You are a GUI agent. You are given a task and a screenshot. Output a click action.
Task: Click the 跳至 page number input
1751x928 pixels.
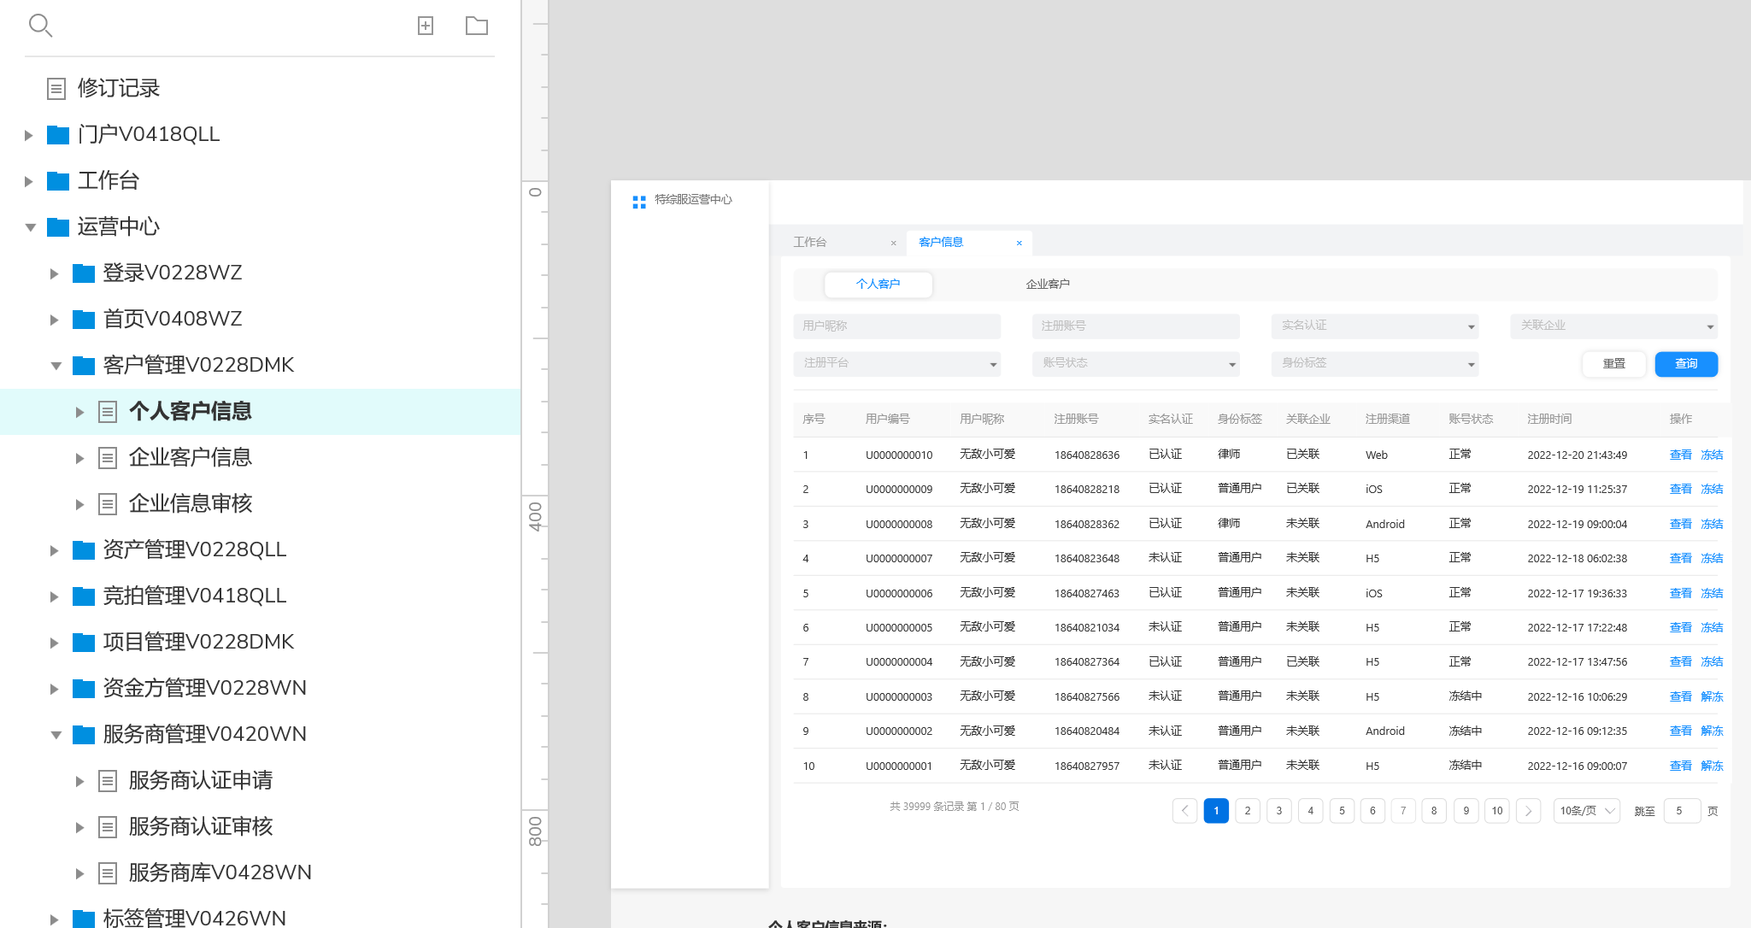[x=1682, y=811]
